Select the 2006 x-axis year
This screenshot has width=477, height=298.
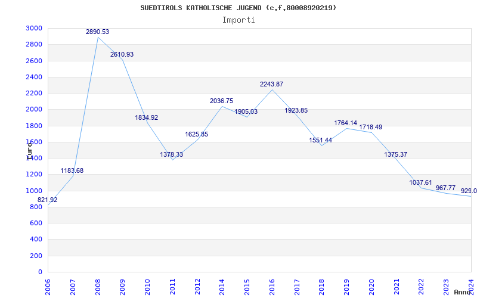48,287
